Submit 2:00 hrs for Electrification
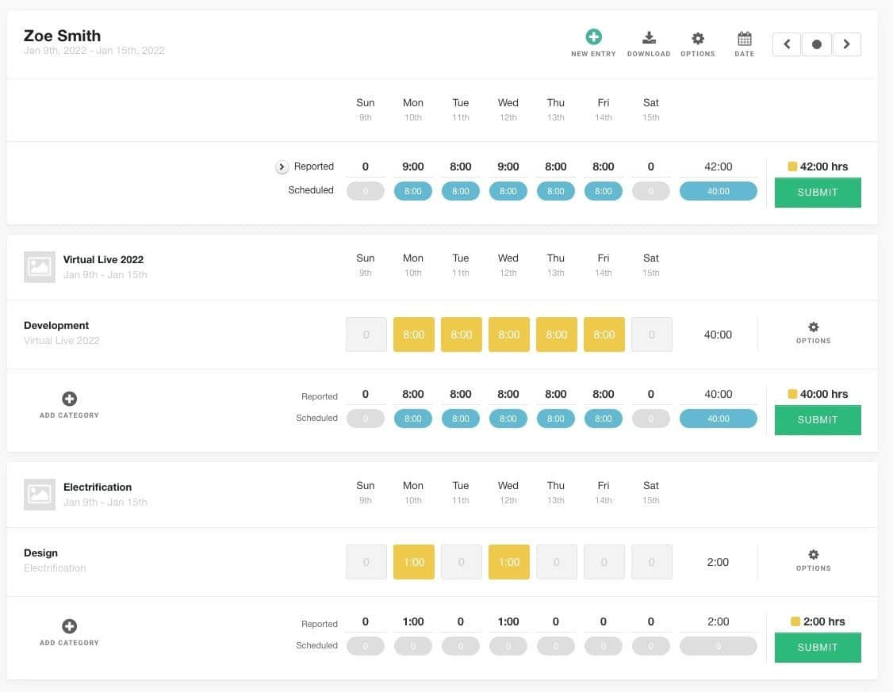 818,647
